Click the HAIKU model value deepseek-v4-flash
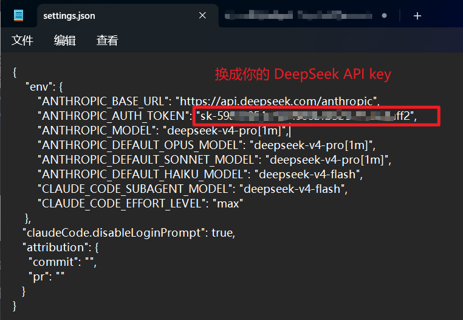The width and height of the screenshot is (463, 320). click(307, 175)
